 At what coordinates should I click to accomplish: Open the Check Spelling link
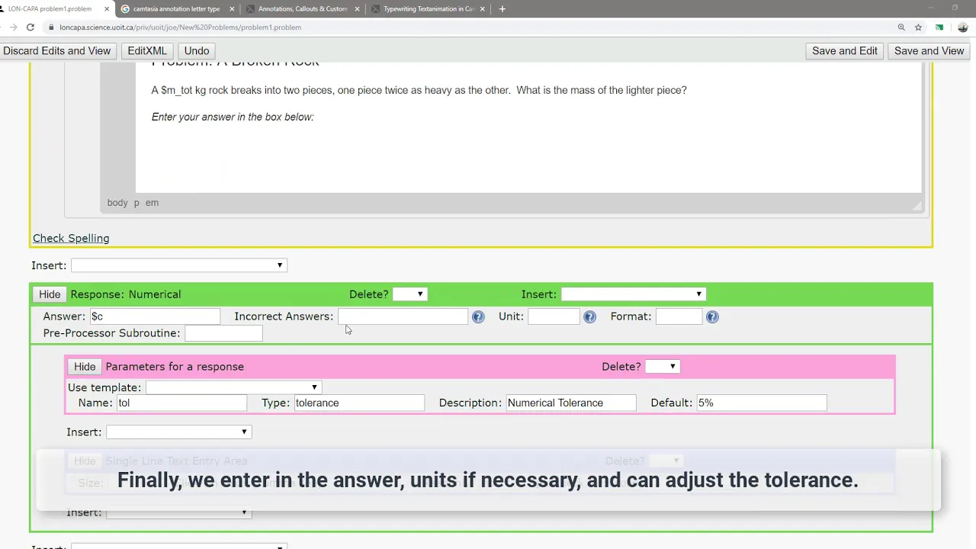(x=71, y=239)
